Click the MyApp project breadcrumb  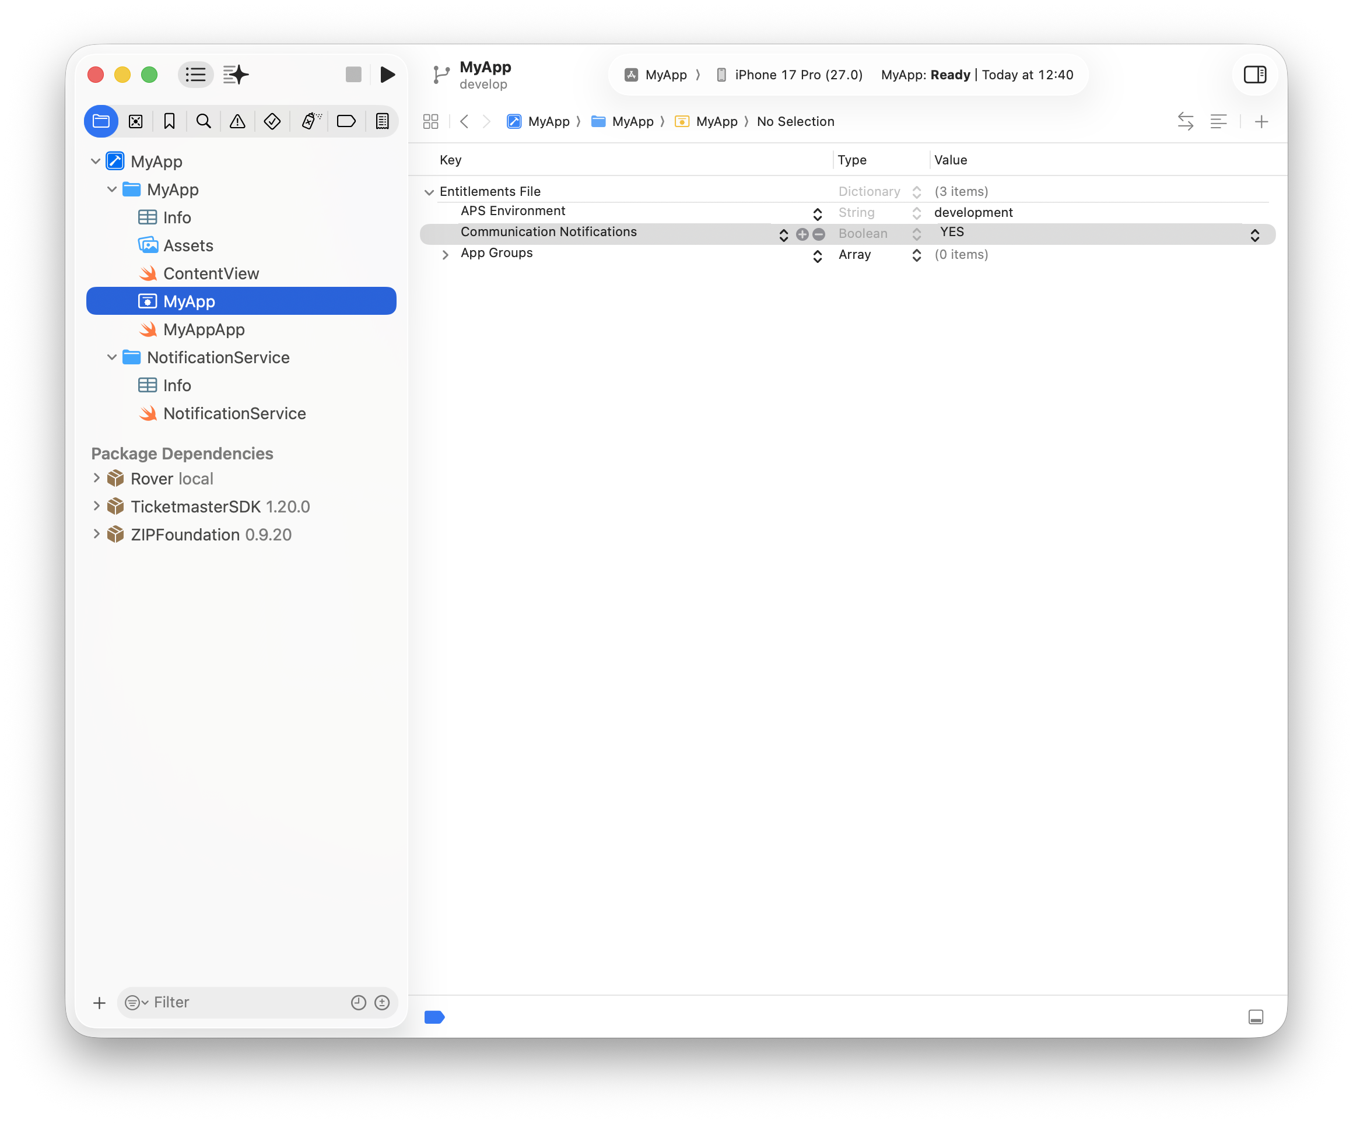coord(539,121)
